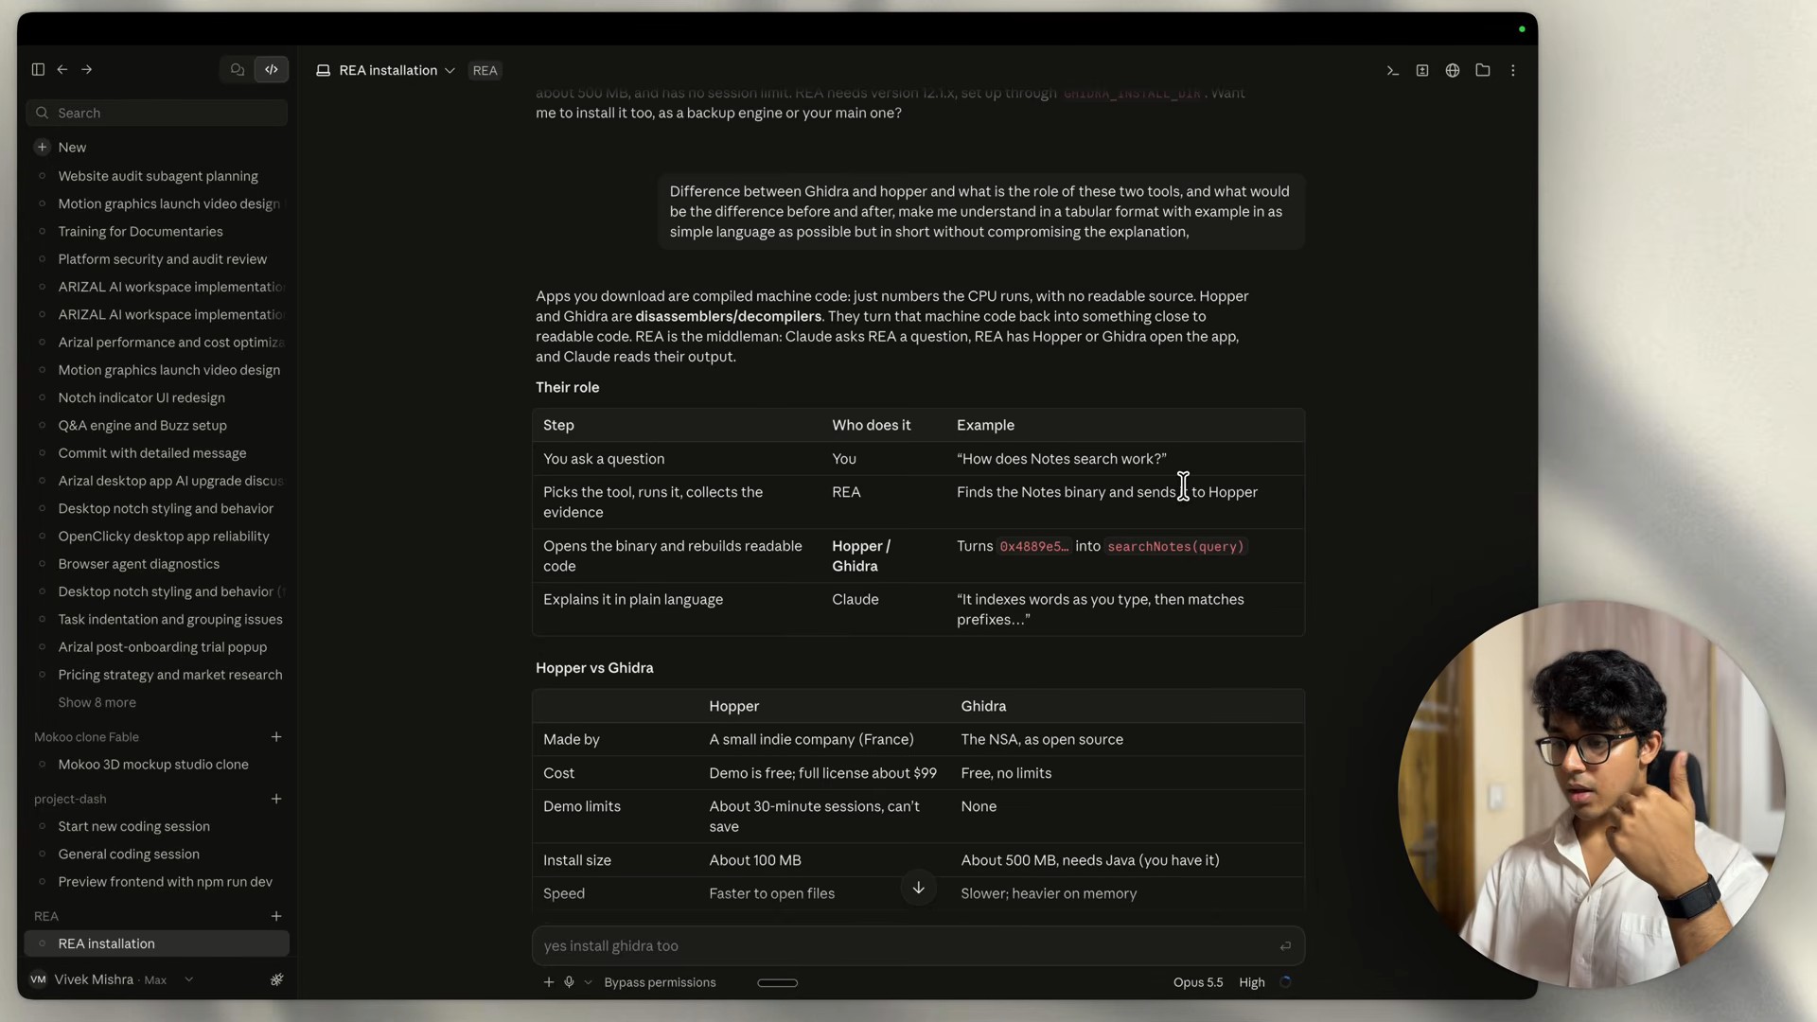Click the send return icon in message box
Screen dimensions: 1817x1022
click(x=1285, y=946)
